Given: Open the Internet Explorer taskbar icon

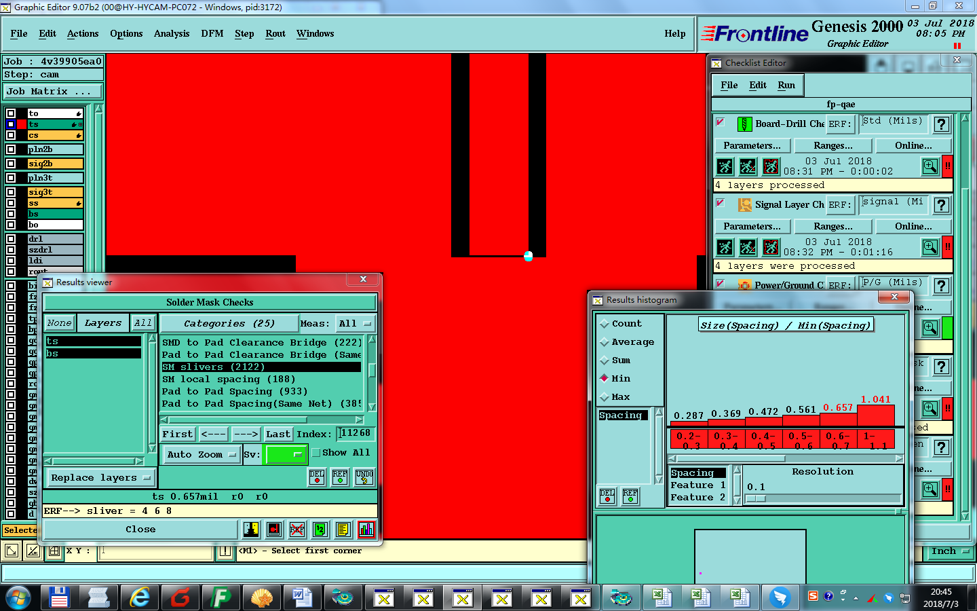Looking at the screenshot, I should coord(140,597).
